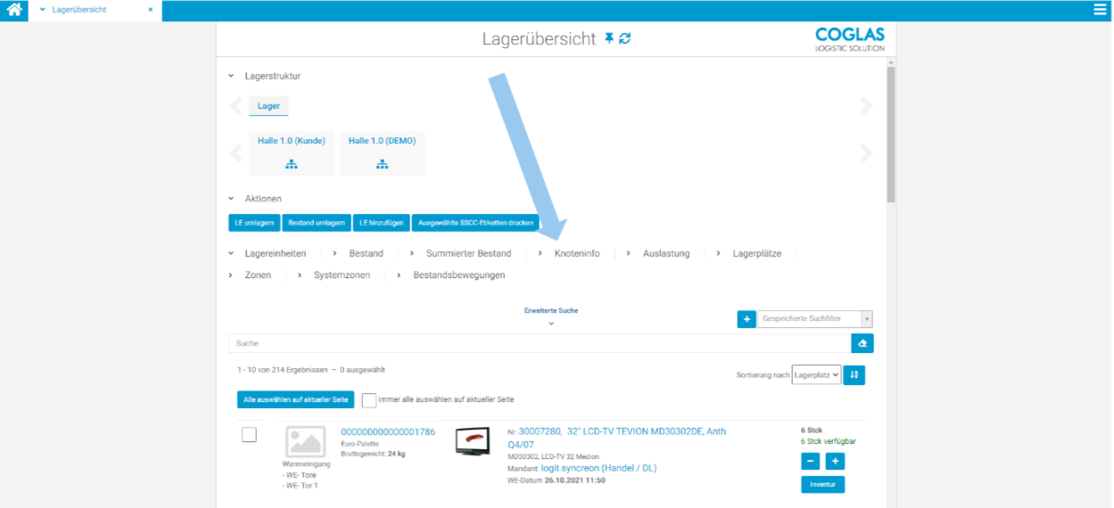Toggle sort direction icon next to Lagerplatz

(854, 375)
